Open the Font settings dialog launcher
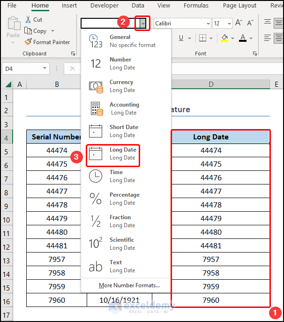 (x=255, y=54)
